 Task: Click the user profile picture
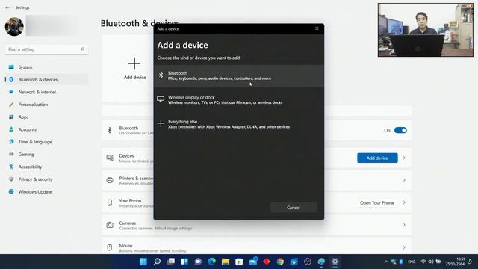pyautogui.click(x=14, y=27)
